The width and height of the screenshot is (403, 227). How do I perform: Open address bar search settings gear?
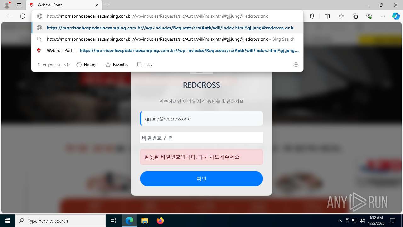296,65
